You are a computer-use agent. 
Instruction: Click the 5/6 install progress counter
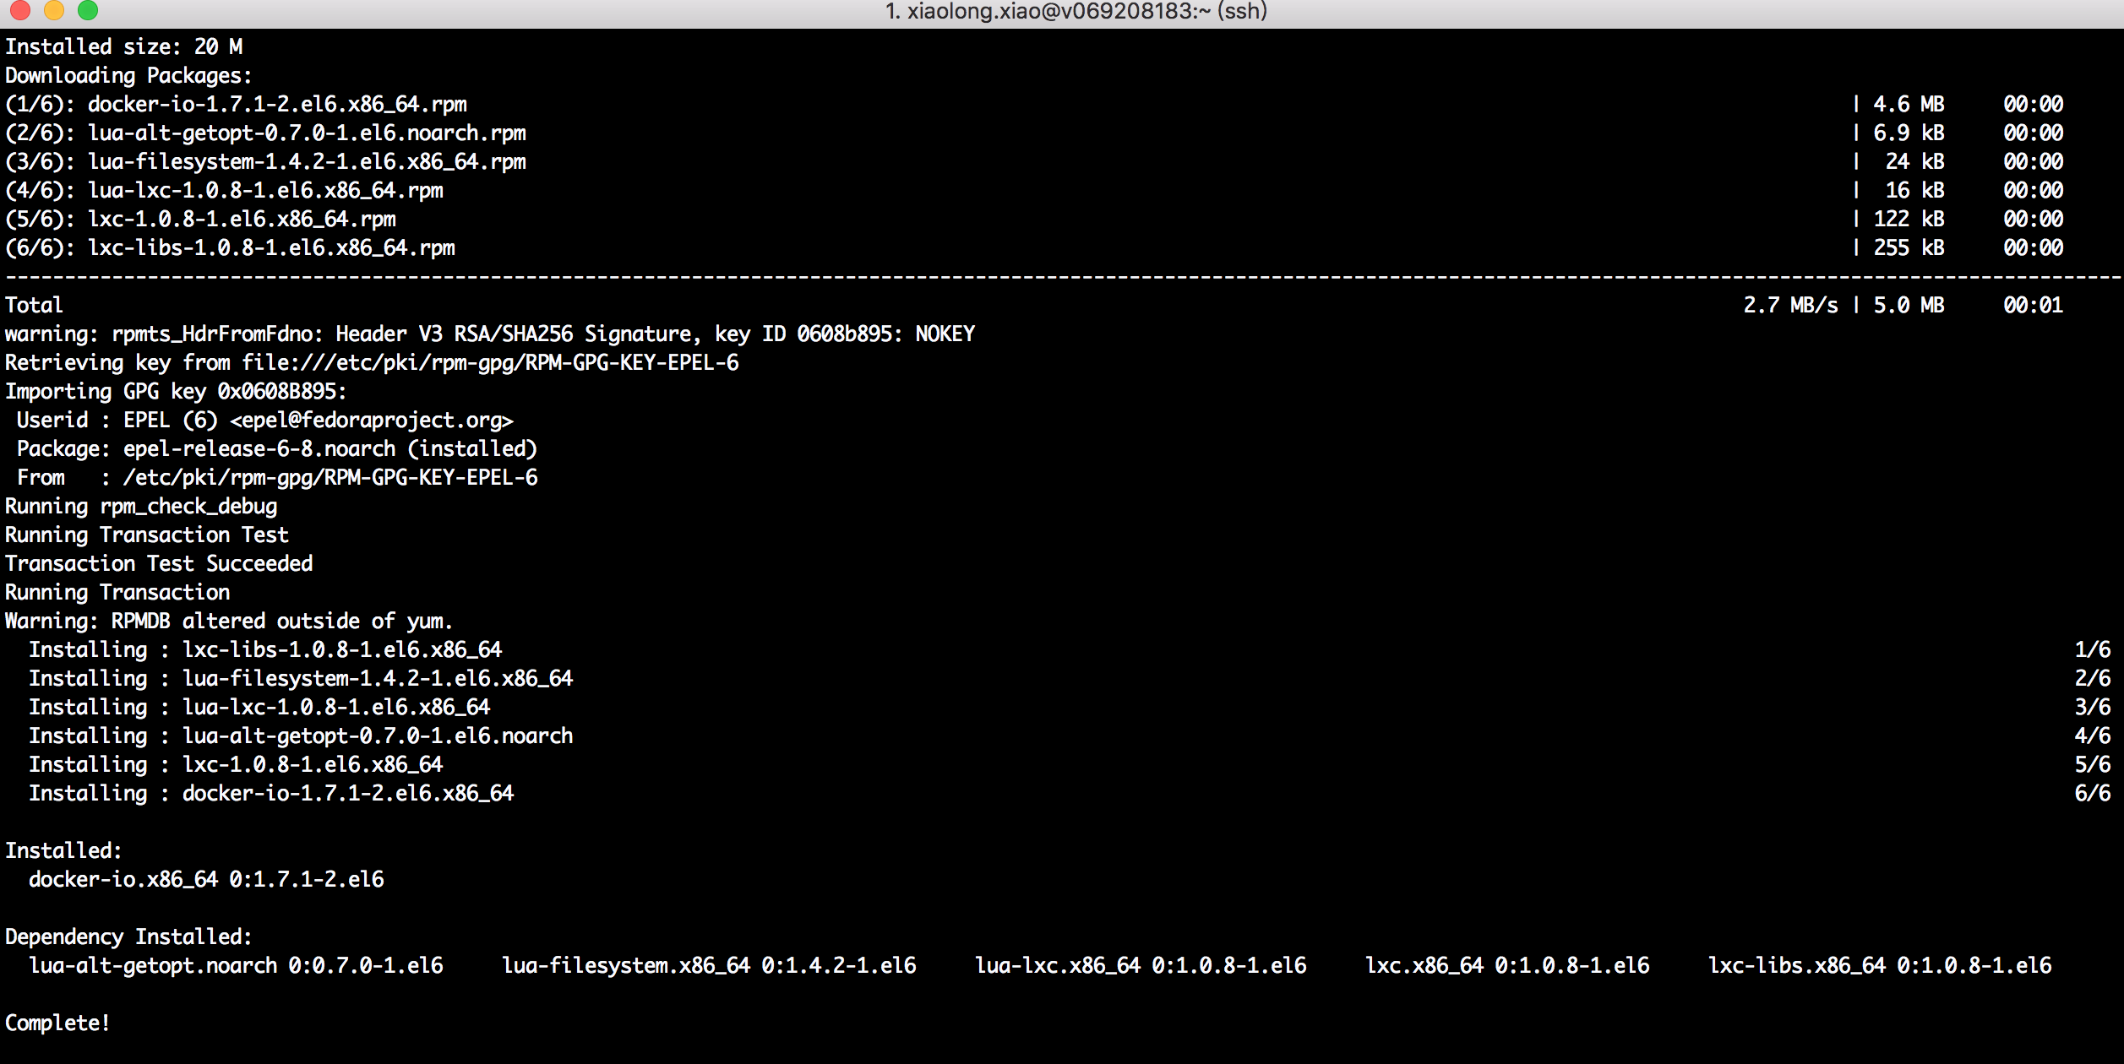tap(2092, 765)
